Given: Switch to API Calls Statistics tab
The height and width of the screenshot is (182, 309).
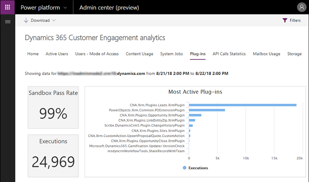Looking at the screenshot, I should pyautogui.click(x=229, y=54).
